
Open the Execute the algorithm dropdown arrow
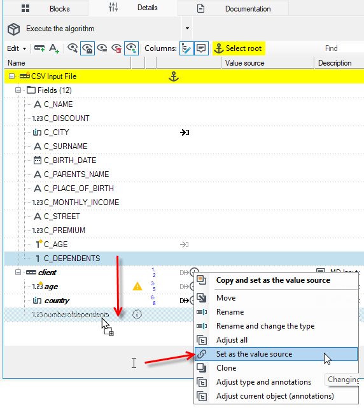[x=187, y=29]
